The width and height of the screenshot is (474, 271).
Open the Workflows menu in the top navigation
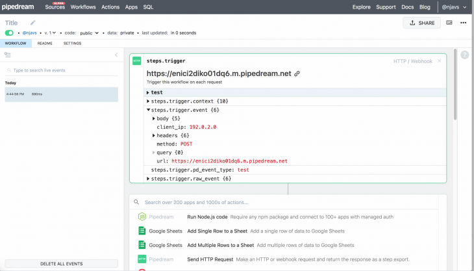pos(83,7)
